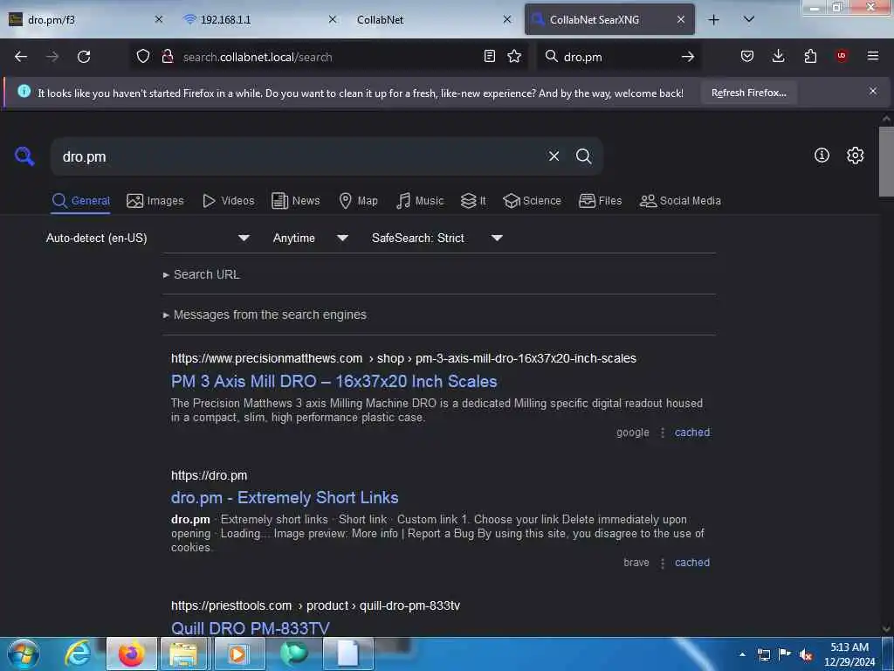
Task: Open a new tab with plus icon
Action: 714,19
